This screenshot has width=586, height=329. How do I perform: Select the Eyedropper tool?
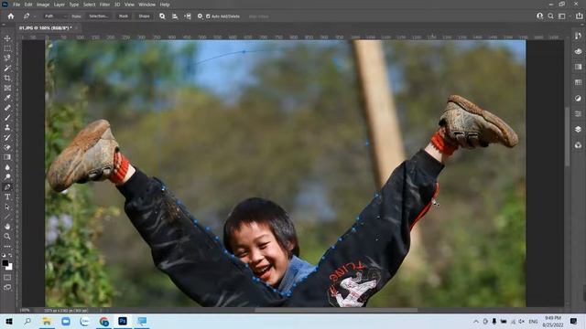(x=7, y=98)
